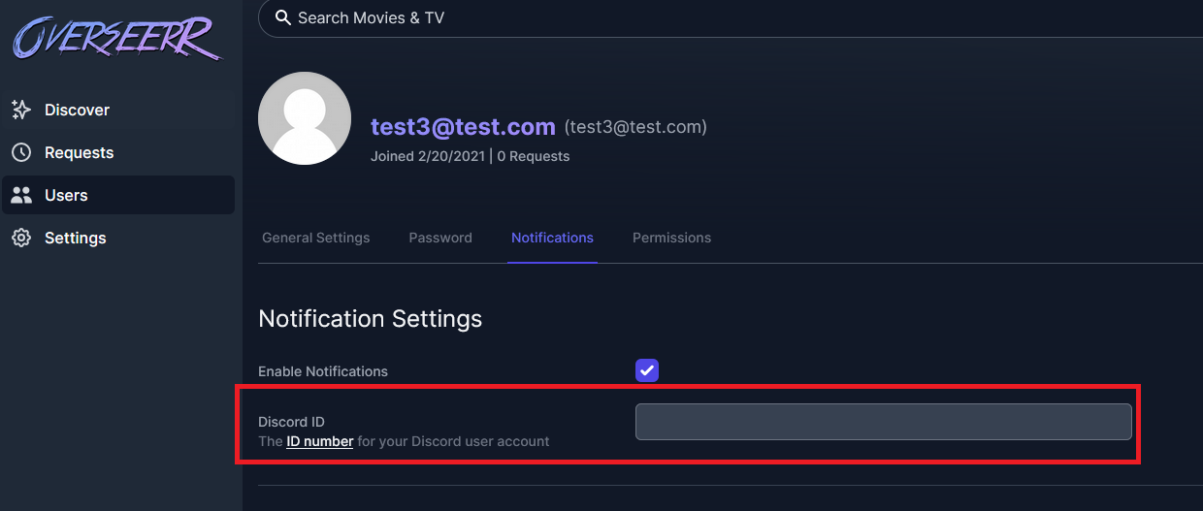Go to the Permissions tab
The height and width of the screenshot is (511, 1203).
coord(671,238)
